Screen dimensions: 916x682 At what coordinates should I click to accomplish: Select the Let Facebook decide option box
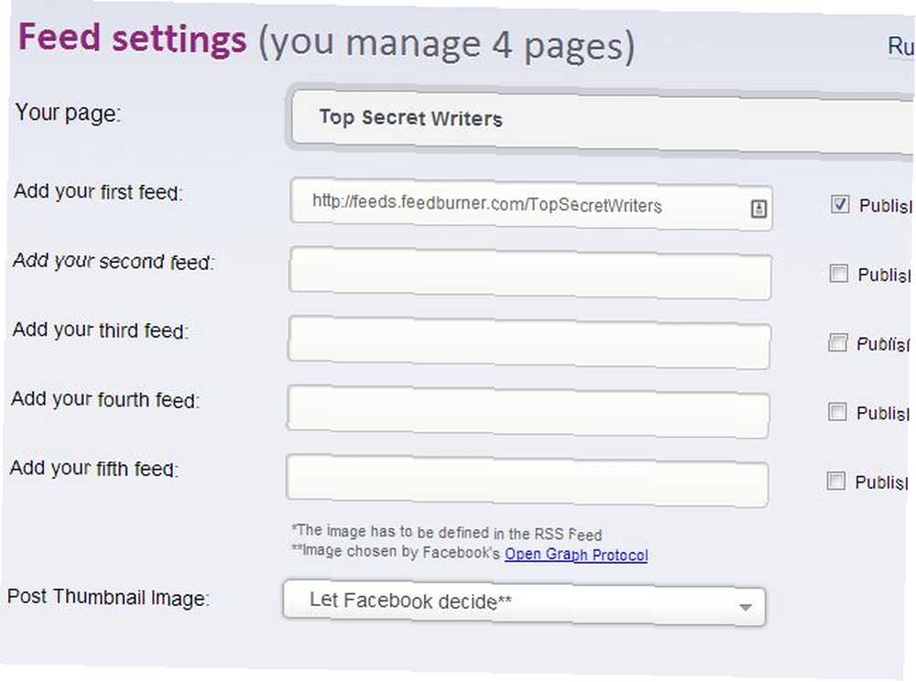524,604
